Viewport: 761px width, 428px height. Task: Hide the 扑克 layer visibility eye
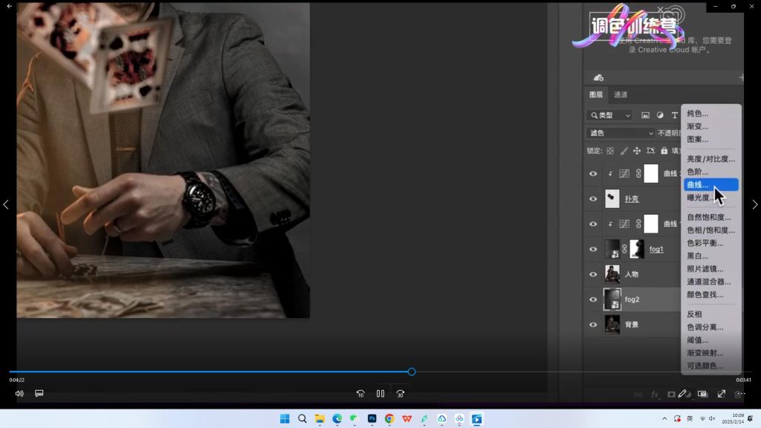pos(593,199)
